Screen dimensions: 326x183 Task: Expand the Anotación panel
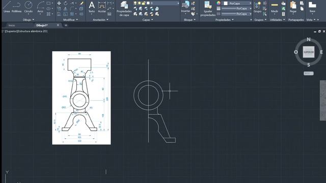click(x=100, y=20)
